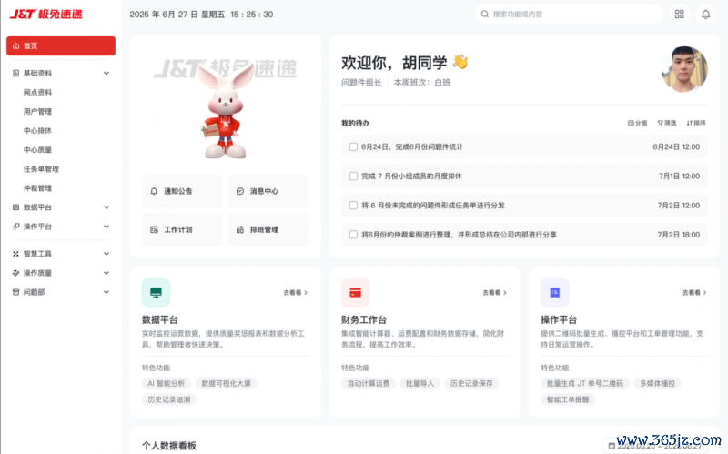
Task: Click the 数据平台 card title
Action: 160,320
